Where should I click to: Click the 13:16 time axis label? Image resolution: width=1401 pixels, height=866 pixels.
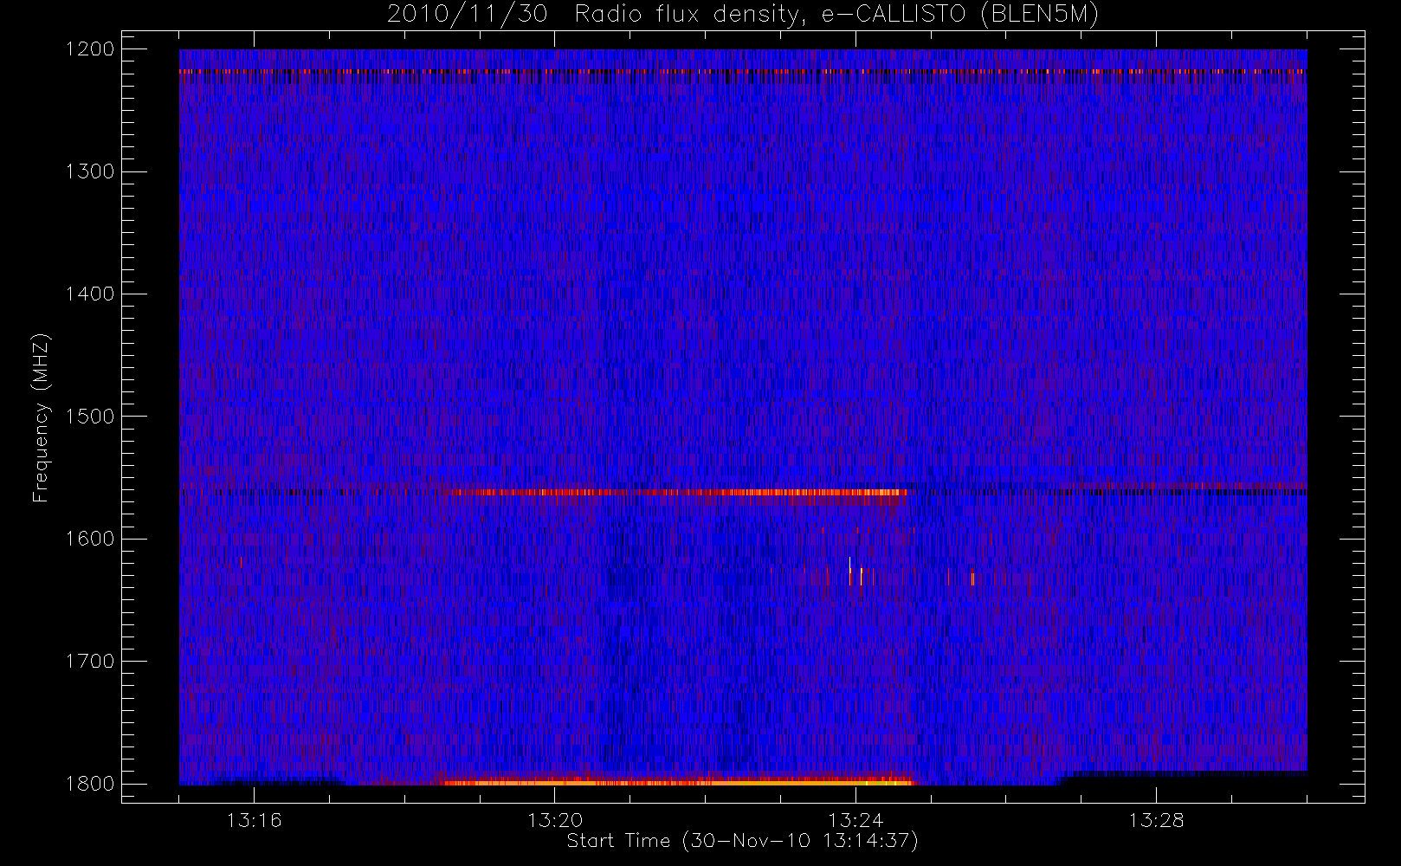(255, 820)
